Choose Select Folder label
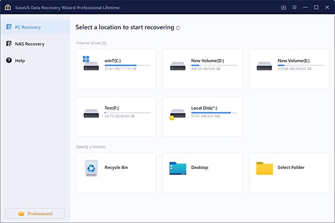This screenshot has width=335, height=223. coord(291,167)
